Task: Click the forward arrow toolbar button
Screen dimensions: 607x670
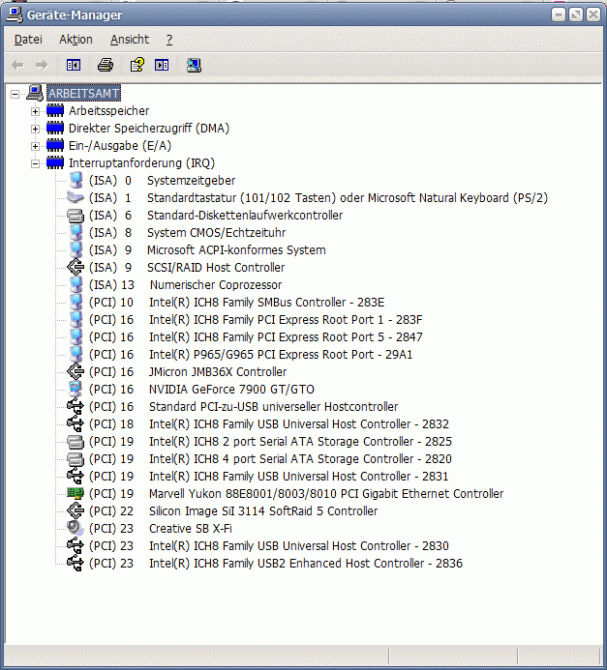Action: 42,66
